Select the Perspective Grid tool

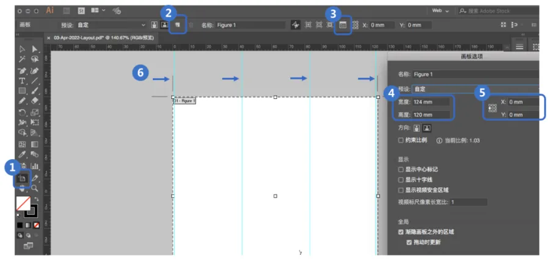(35, 132)
